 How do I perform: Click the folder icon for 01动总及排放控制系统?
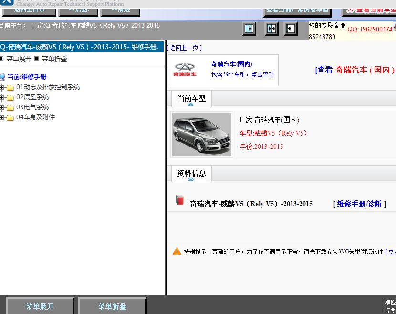10,88
